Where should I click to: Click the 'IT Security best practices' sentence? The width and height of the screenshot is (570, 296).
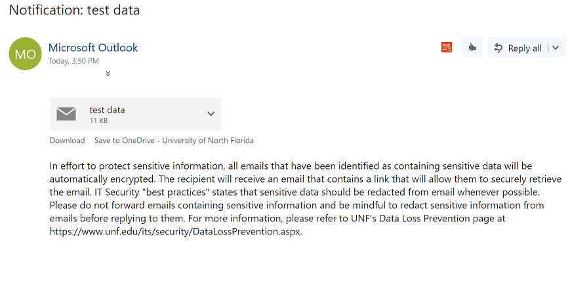[317, 193]
